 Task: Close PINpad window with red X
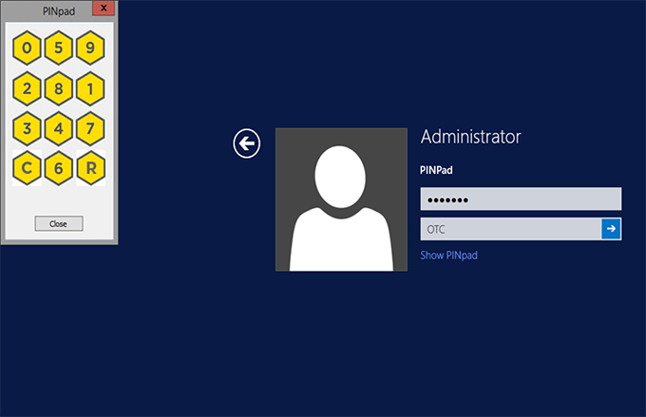(104, 8)
